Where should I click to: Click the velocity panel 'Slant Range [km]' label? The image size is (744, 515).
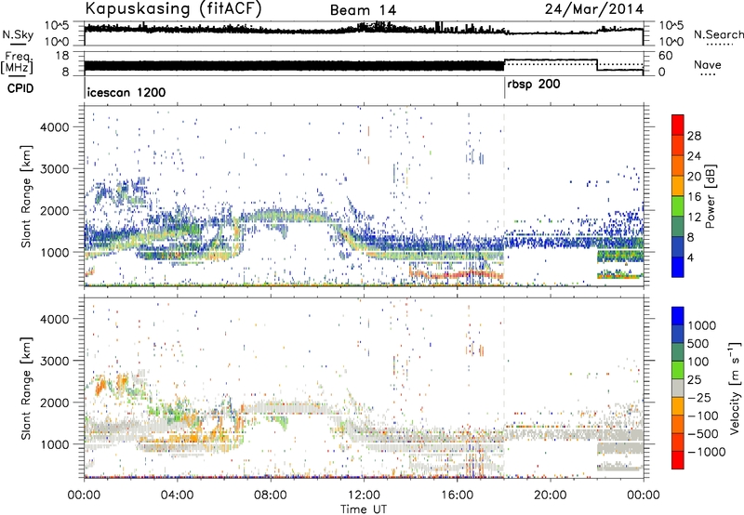point(26,388)
